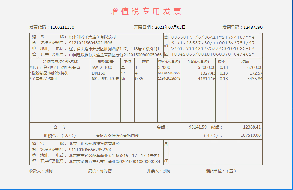Click unit 项 in 辅材 row
Viewport: 293px width, 190px height.
coord(123,79)
